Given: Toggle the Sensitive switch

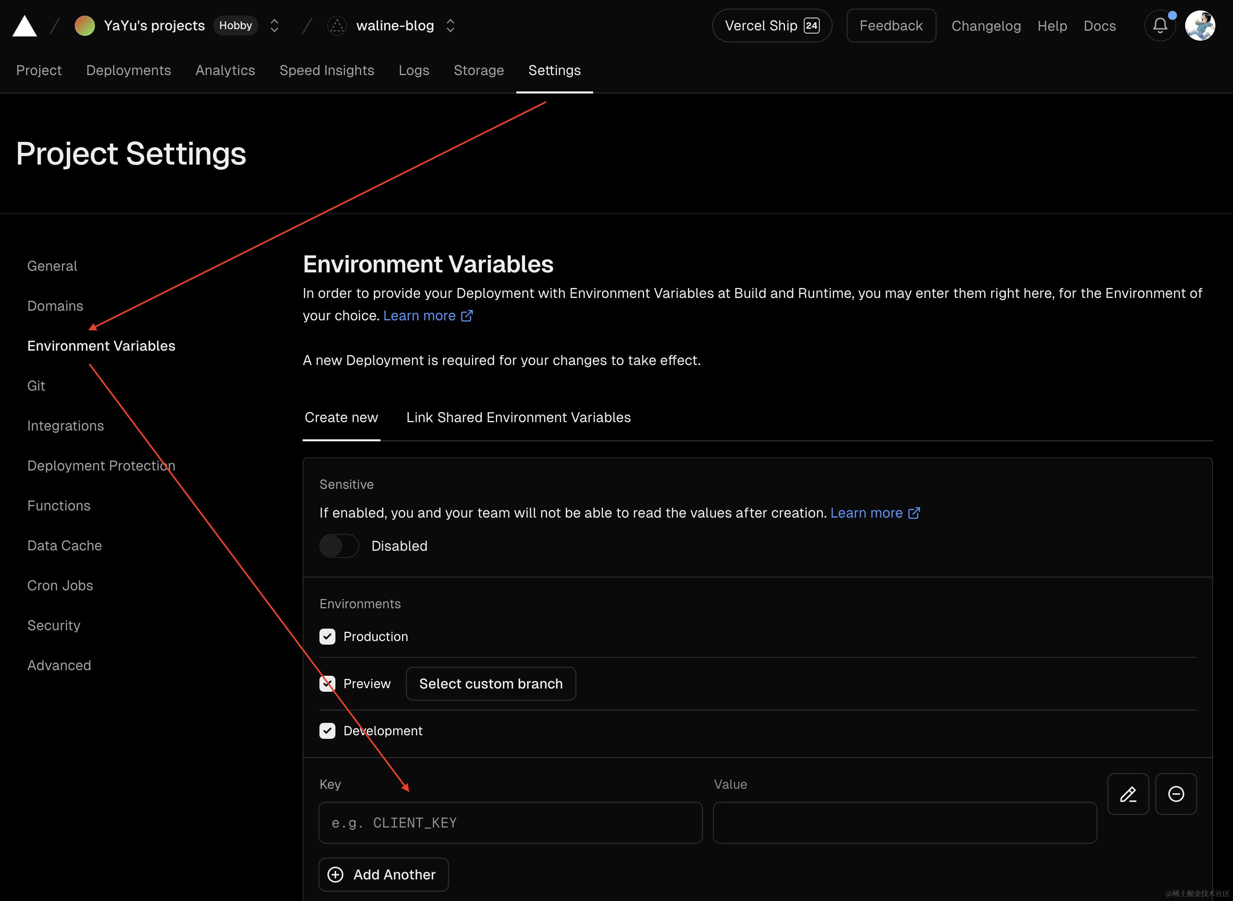Looking at the screenshot, I should 339,546.
